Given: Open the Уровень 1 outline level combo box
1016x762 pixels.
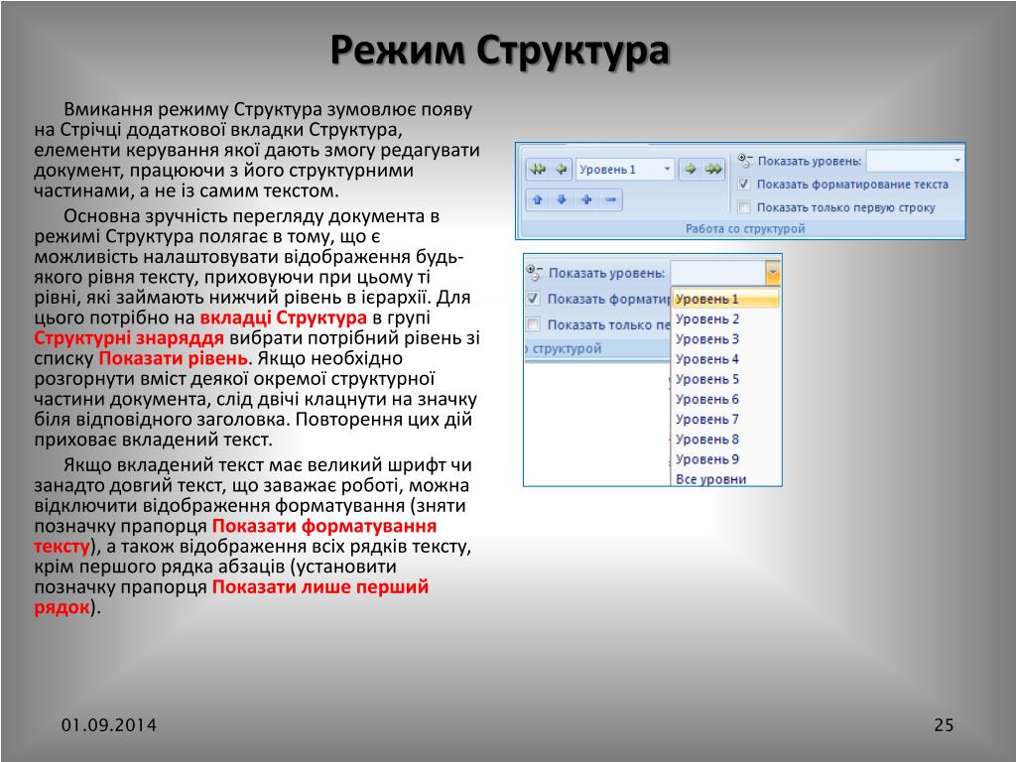Looking at the screenshot, I should coord(625,169).
